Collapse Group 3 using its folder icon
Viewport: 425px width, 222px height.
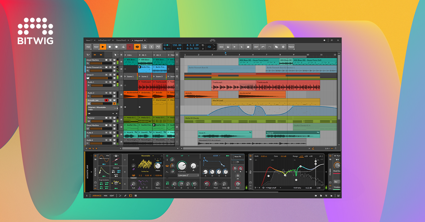[88, 78]
